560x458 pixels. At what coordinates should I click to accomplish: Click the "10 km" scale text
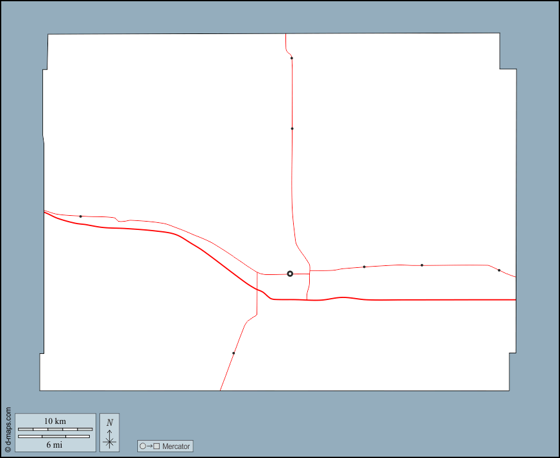[x=55, y=421]
